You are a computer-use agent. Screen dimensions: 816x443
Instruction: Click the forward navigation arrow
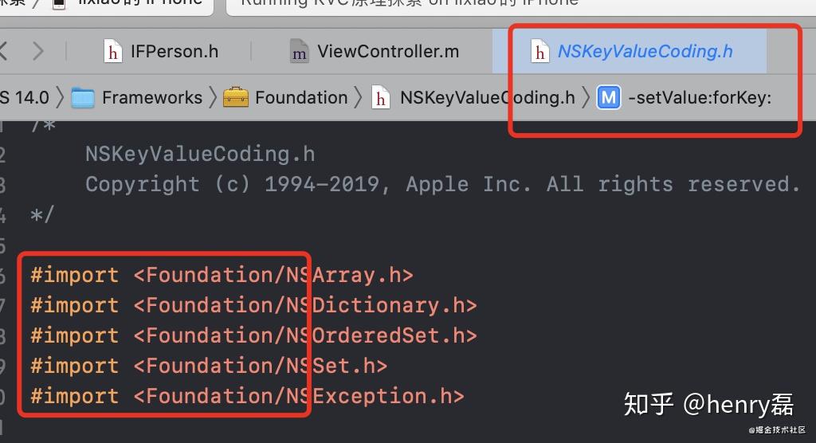tap(37, 52)
